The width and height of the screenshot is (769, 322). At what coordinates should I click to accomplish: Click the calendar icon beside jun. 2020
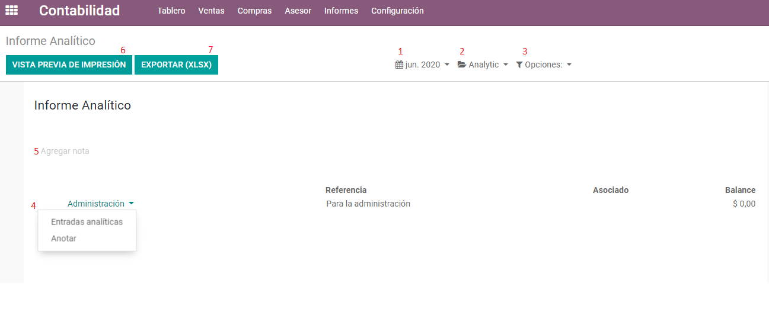click(x=399, y=65)
